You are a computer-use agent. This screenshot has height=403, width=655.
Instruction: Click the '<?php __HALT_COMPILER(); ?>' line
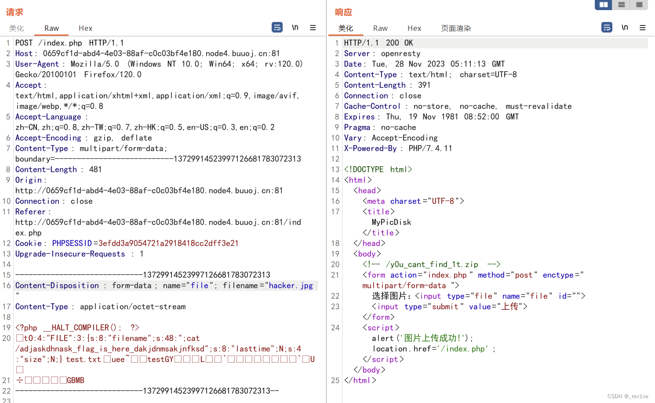(x=77, y=327)
